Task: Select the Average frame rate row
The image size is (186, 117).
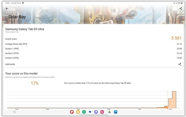Action: tap(93, 44)
